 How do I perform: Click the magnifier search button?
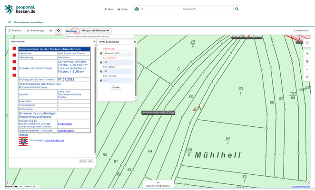pos(237,9)
